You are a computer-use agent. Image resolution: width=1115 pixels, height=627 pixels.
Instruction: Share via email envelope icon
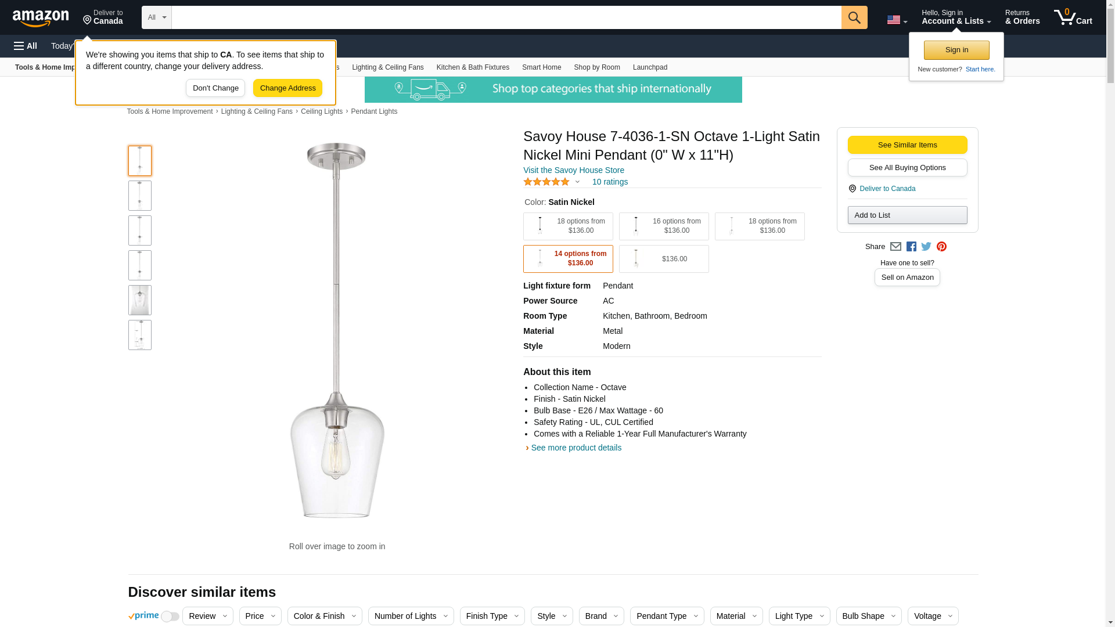(895, 247)
